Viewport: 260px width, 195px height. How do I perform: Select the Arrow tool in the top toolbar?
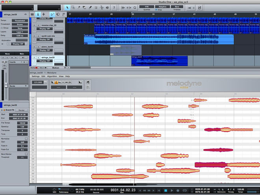point(67,7)
